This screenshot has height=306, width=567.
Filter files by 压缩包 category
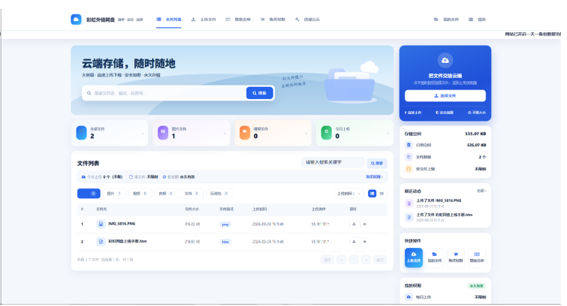pyautogui.click(x=220, y=194)
